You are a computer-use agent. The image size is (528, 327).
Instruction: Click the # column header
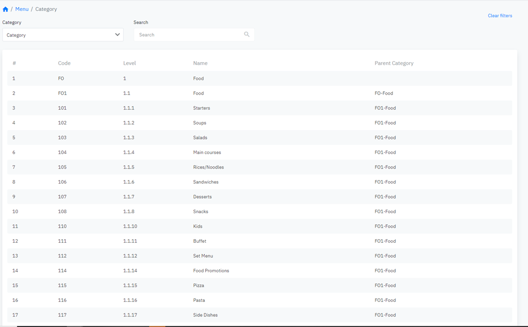14,63
